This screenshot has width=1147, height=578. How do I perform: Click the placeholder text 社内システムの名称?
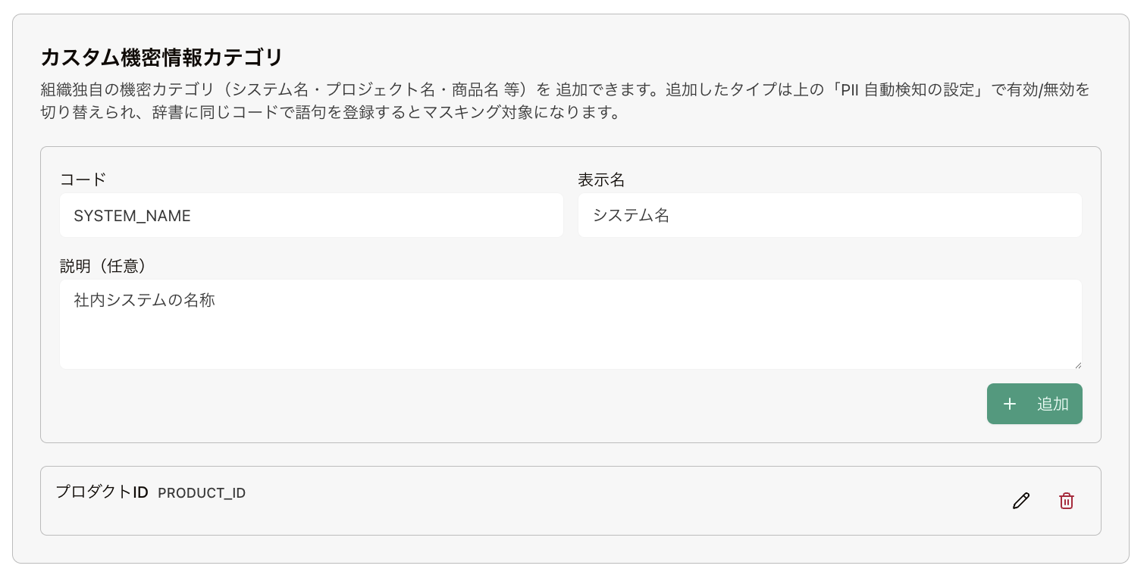[145, 300]
